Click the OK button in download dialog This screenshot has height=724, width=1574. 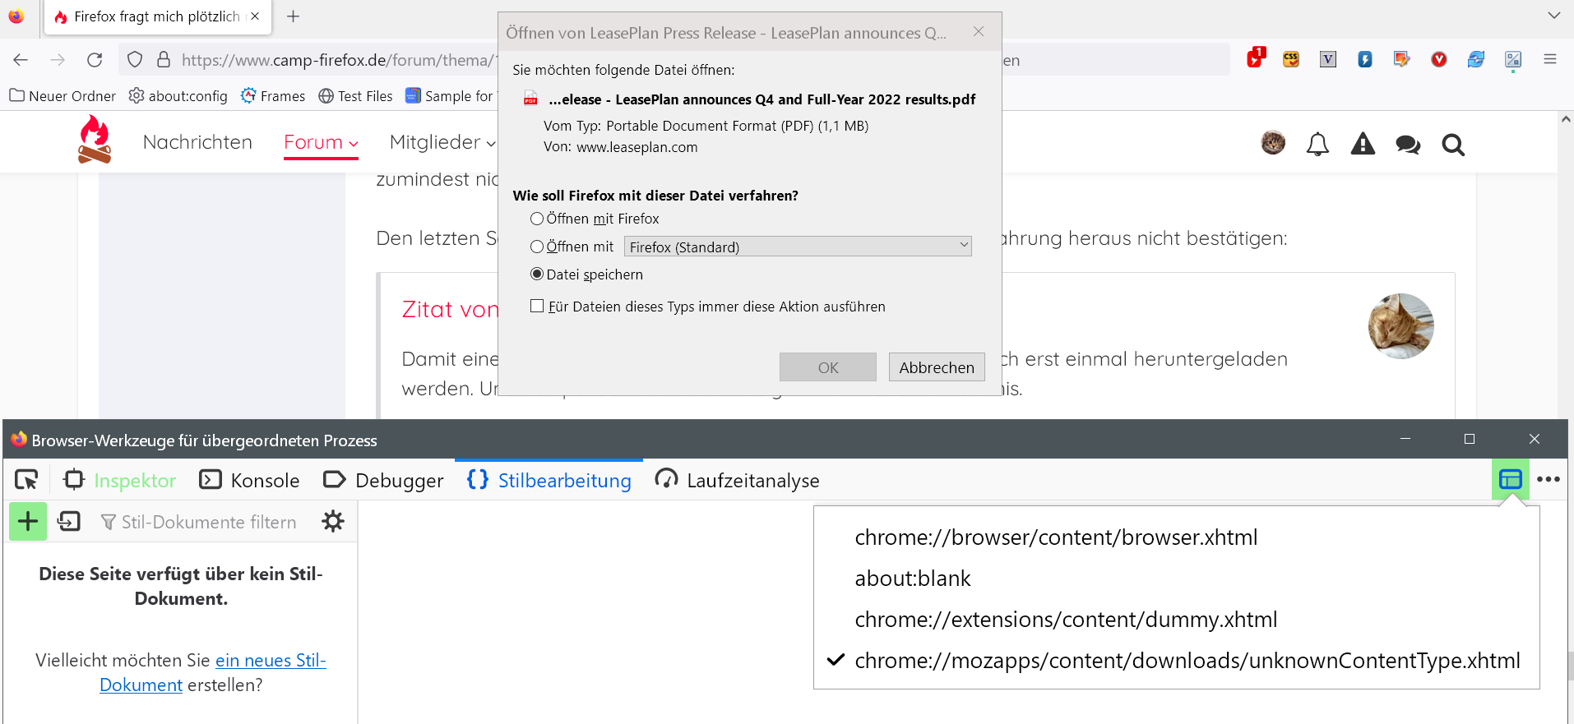coord(828,367)
